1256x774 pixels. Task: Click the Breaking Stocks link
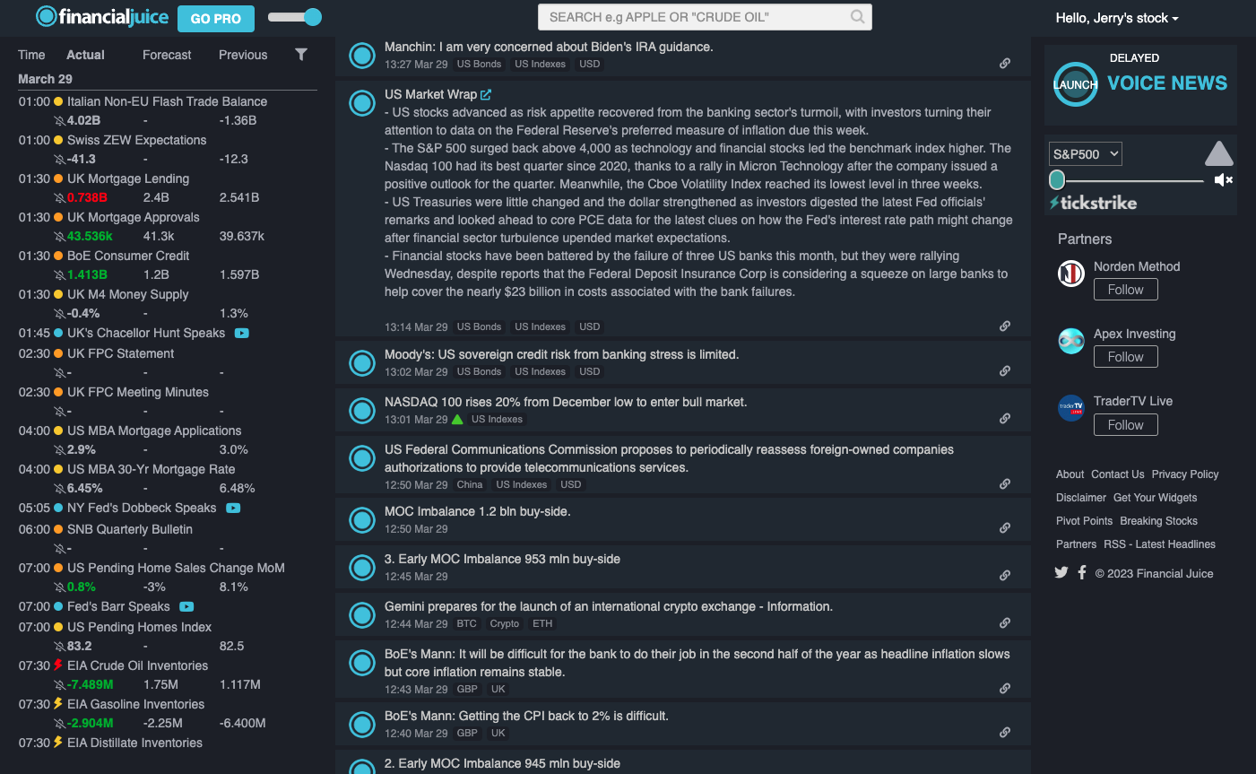tap(1158, 521)
